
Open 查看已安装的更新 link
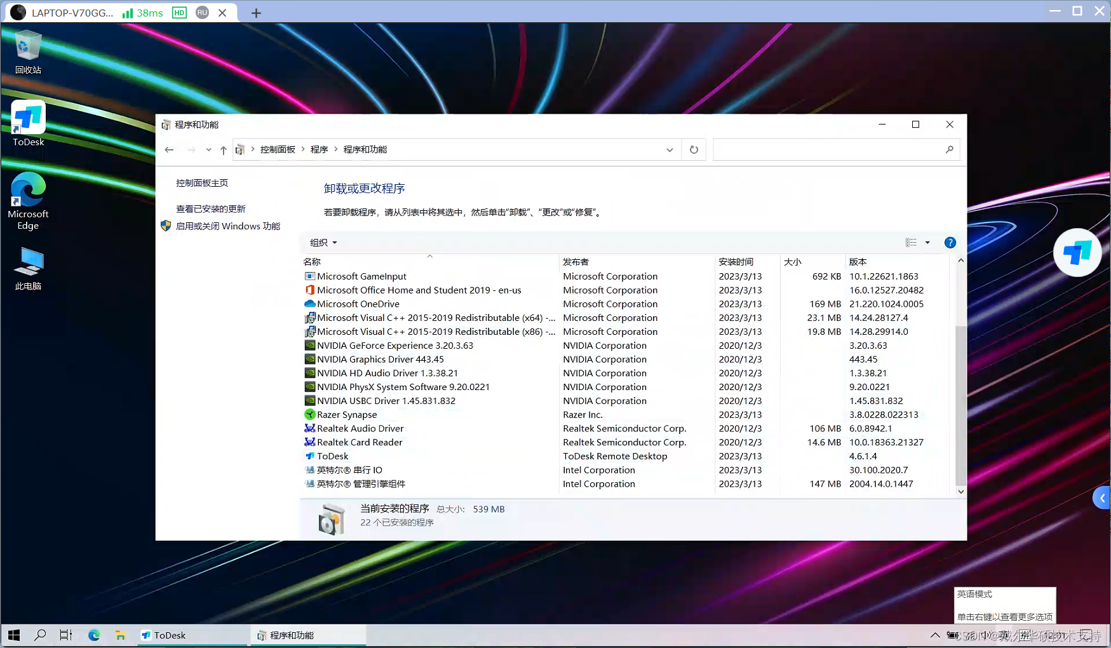pyautogui.click(x=210, y=209)
